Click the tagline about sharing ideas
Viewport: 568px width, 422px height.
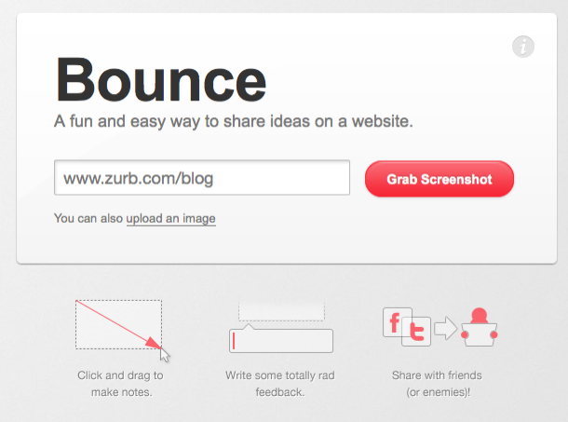click(234, 121)
